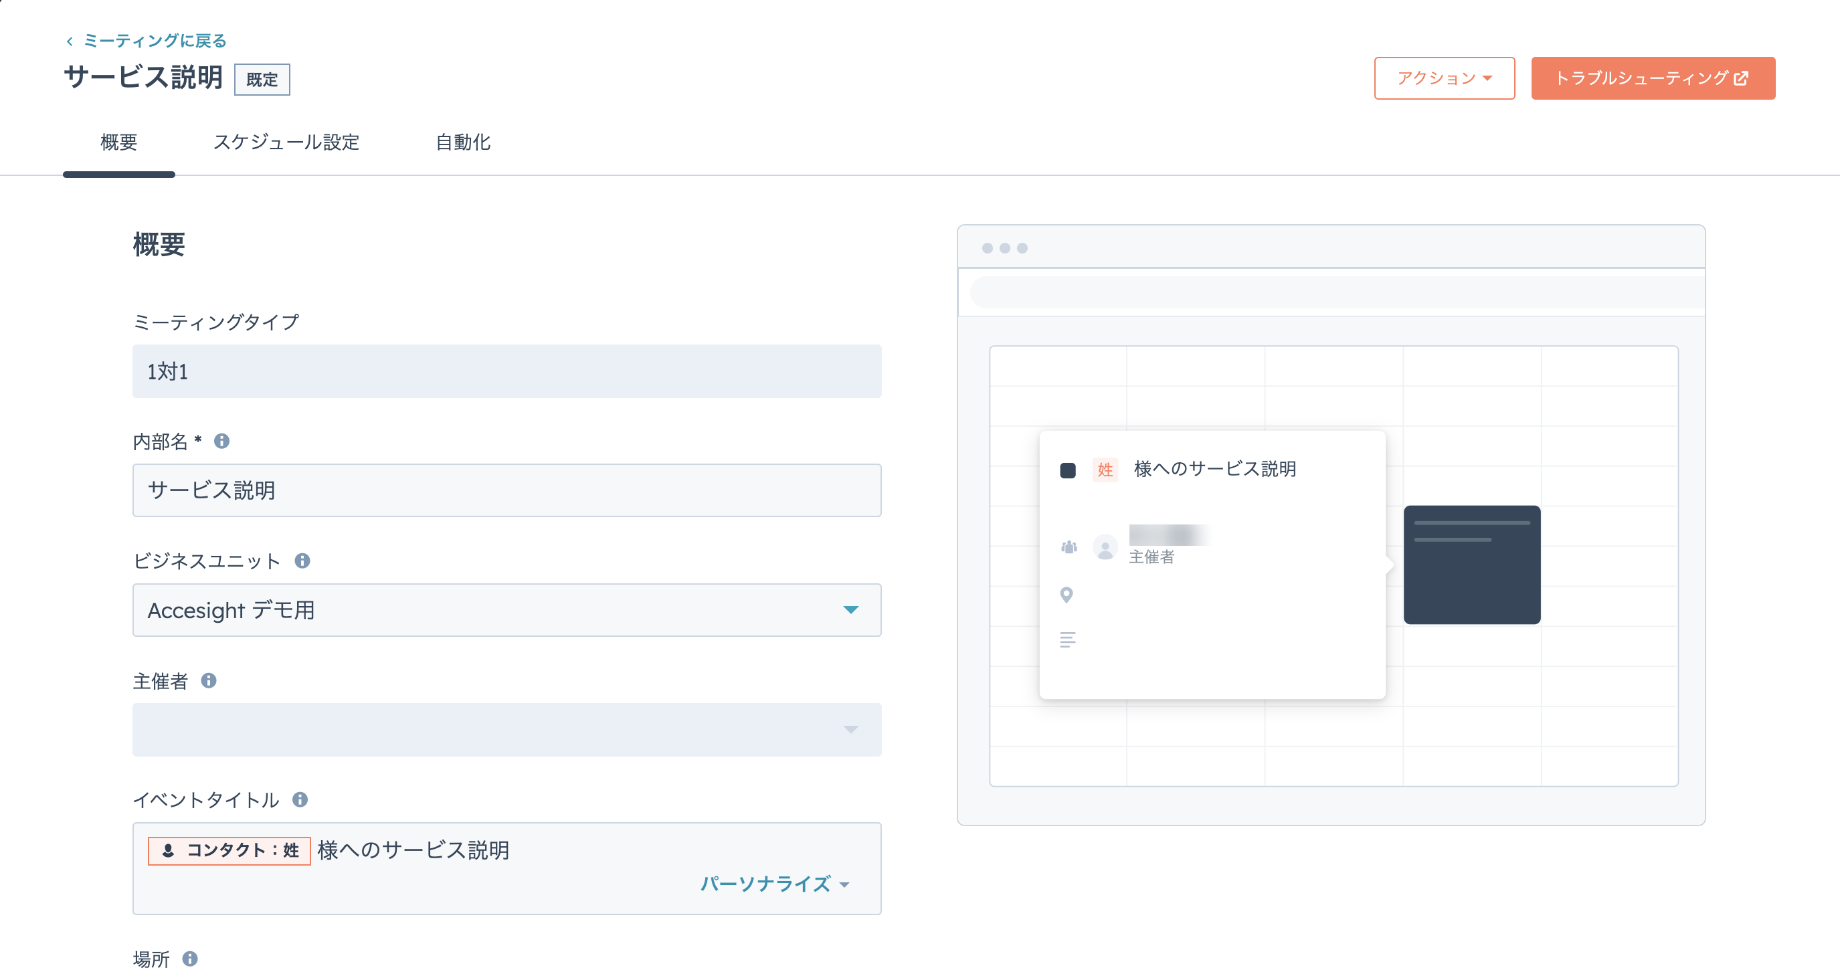The width and height of the screenshot is (1840, 978).
Task: Expand the ビジネスユニット dropdown Accesight デモ用
Action: (507, 610)
